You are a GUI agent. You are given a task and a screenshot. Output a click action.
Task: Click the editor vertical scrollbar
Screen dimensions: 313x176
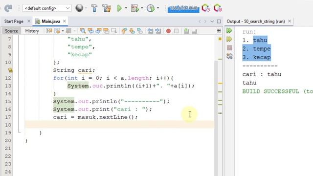pyautogui.click(x=216, y=118)
